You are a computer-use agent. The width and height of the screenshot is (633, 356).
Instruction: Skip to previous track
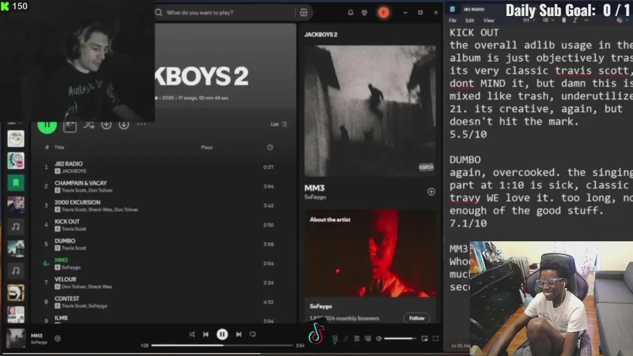[x=206, y=335]
